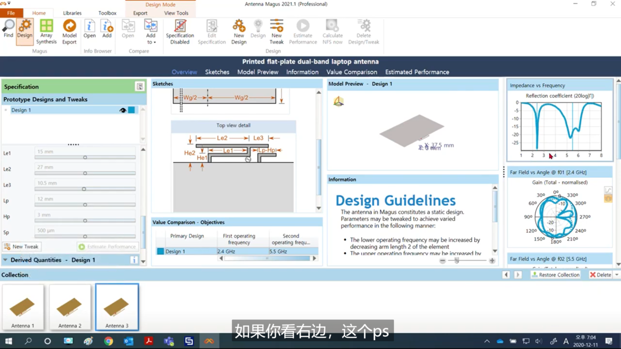Go to the Information view tab
The height and width of the screenshot is (349, 621).
click(302, 72)
